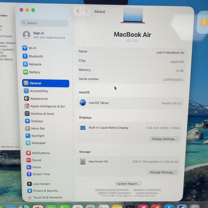Click the Storage Settings button
208x208 pixels.
pos(162,172)
